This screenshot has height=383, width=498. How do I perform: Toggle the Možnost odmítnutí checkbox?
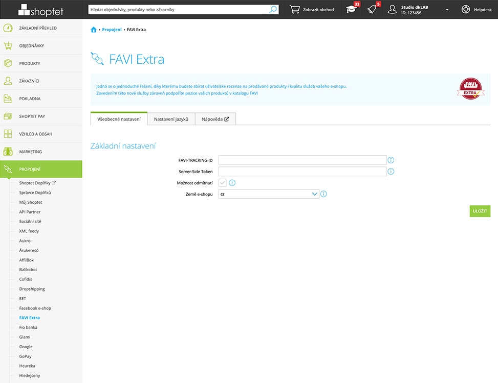click(x=223, y=183)
